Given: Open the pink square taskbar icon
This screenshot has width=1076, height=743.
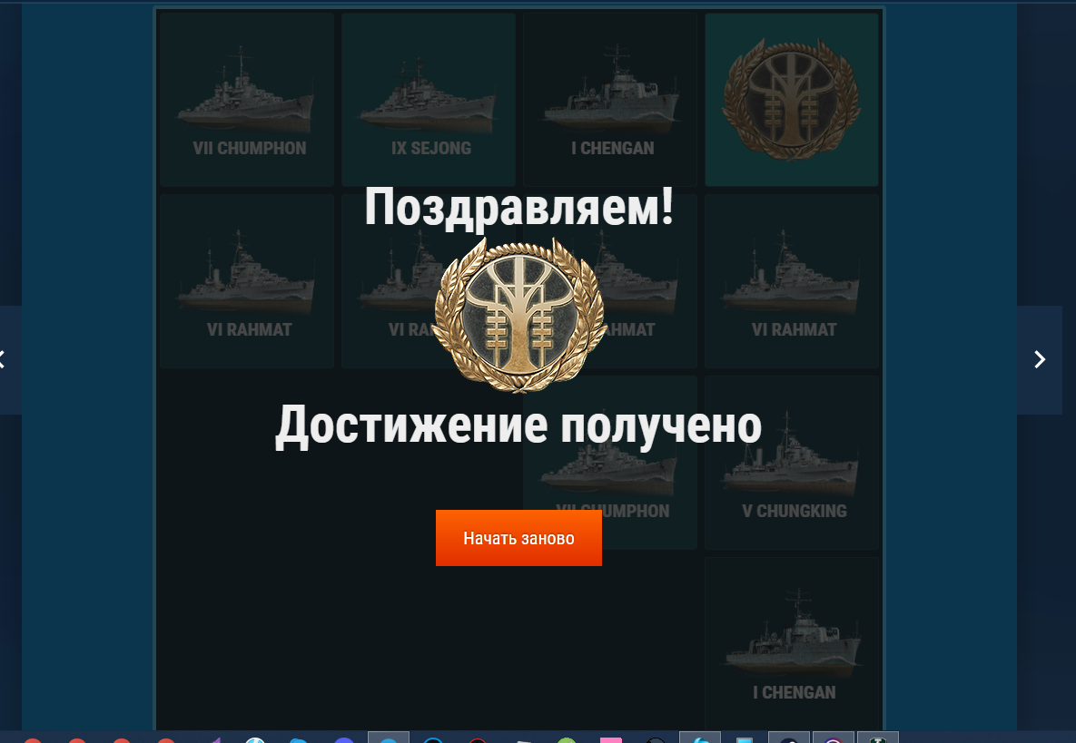Looking at the screenshot, I should pos(611,739).
